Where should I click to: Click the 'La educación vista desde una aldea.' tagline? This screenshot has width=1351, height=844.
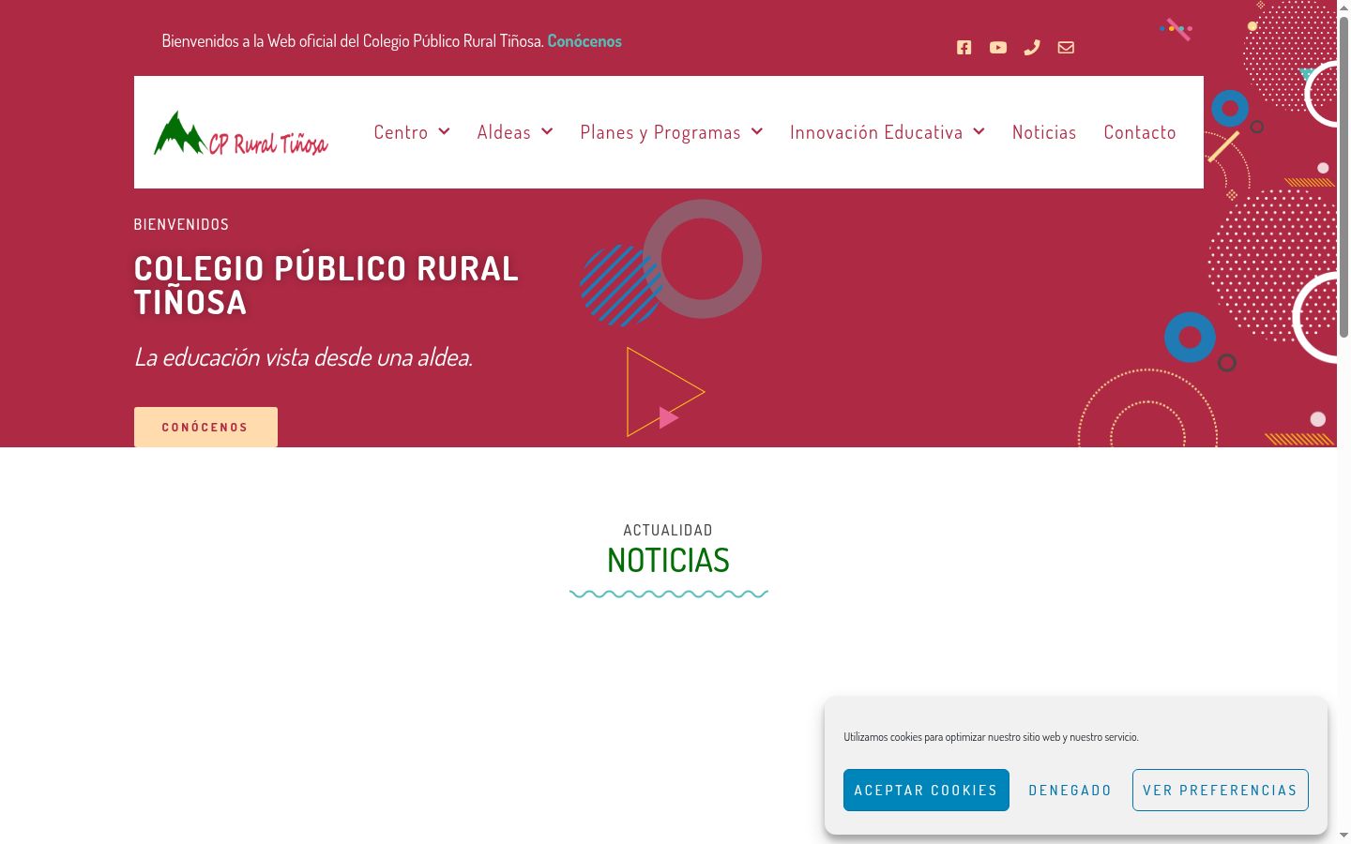[303, 357]
